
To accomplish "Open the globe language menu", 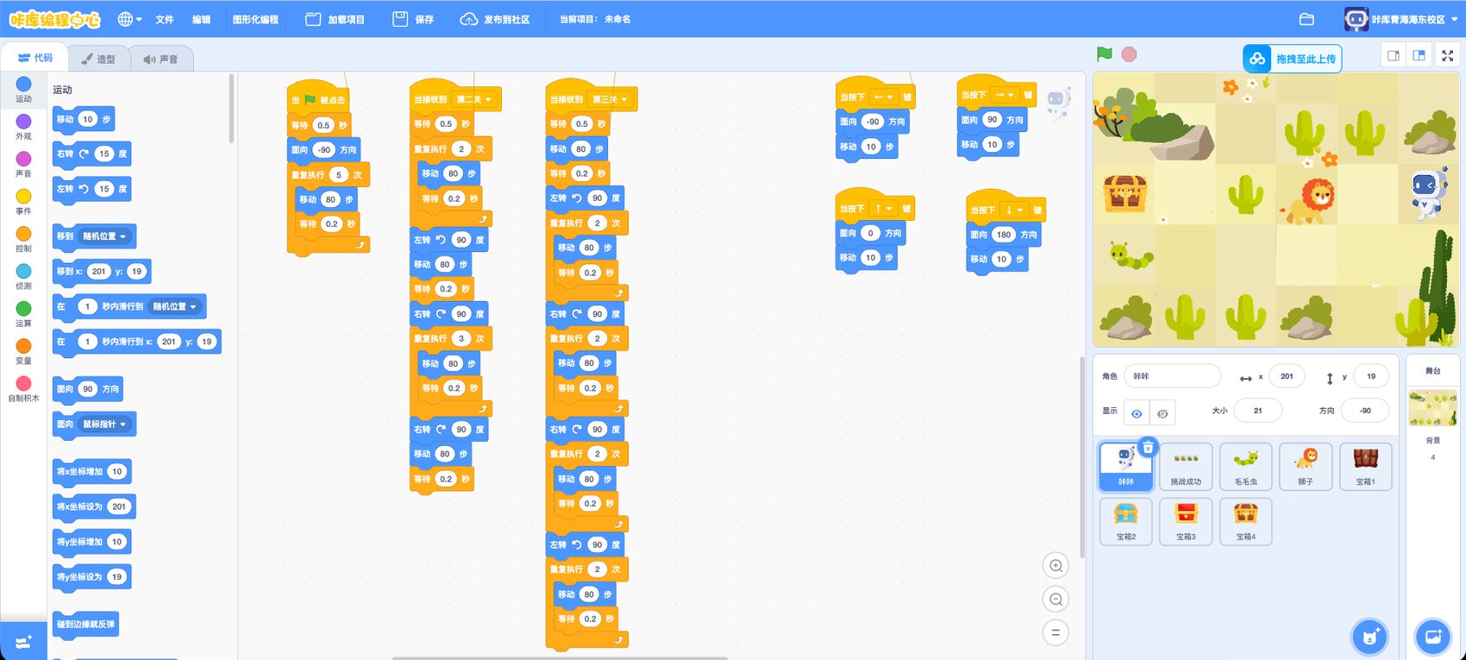I will (129, 19).
